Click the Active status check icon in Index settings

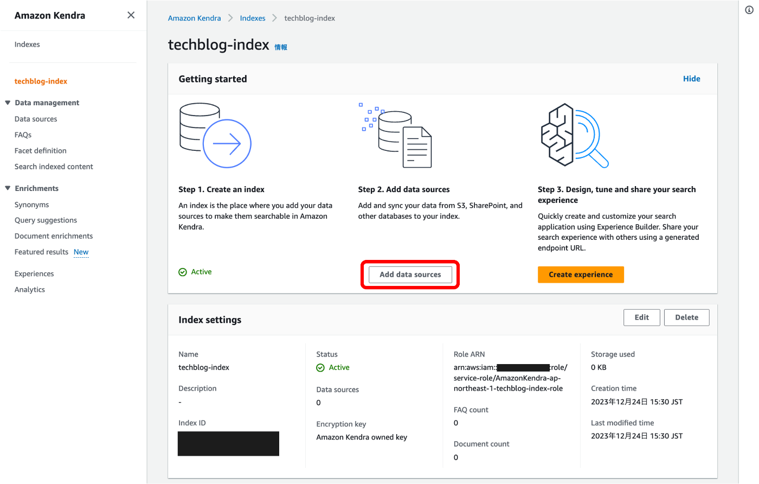[x=320, y=368]
